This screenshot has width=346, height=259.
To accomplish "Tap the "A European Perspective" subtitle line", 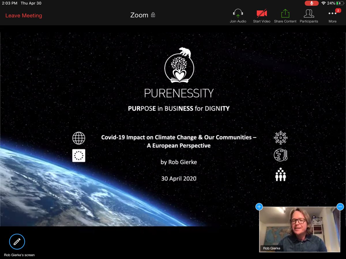I will pyautogui.click(x=179, y=146).
